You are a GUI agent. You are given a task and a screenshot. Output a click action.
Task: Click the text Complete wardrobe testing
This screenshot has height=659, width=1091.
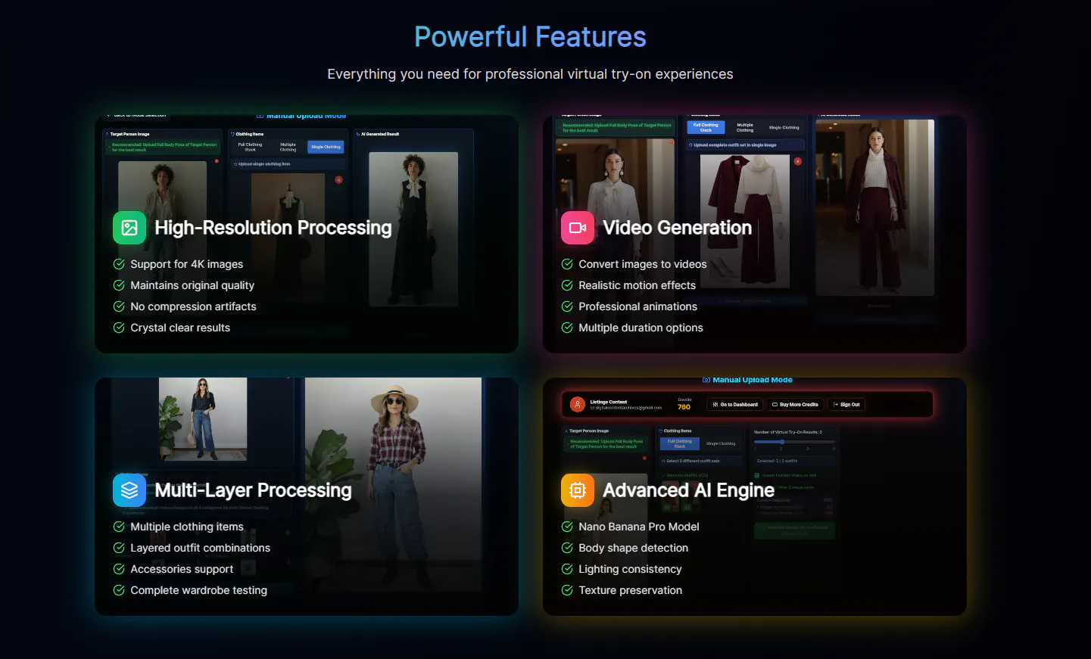pos(199,590)
